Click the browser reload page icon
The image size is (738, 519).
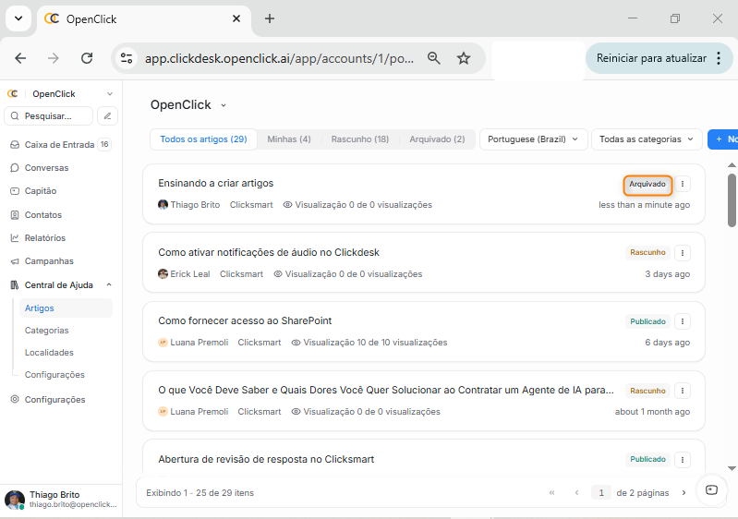coord(87,58)
